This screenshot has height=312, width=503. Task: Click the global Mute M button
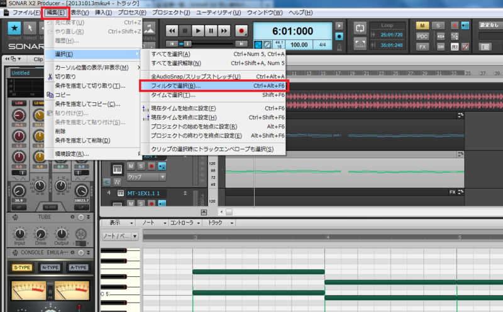coord(422,26)
